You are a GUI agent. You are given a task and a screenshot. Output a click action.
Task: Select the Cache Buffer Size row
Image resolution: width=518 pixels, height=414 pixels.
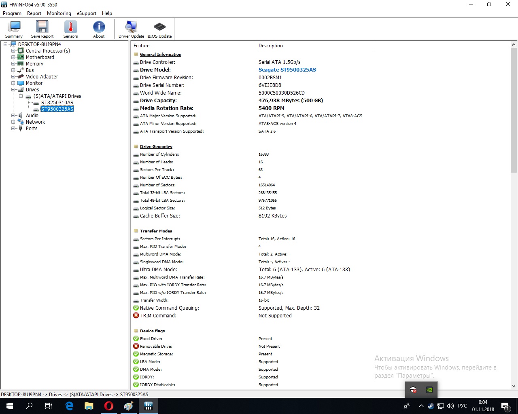(321, 216)
